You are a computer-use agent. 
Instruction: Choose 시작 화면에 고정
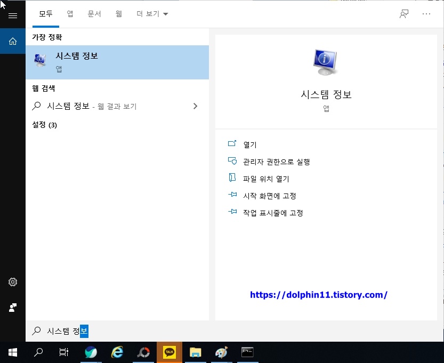(x=270, y=196)
